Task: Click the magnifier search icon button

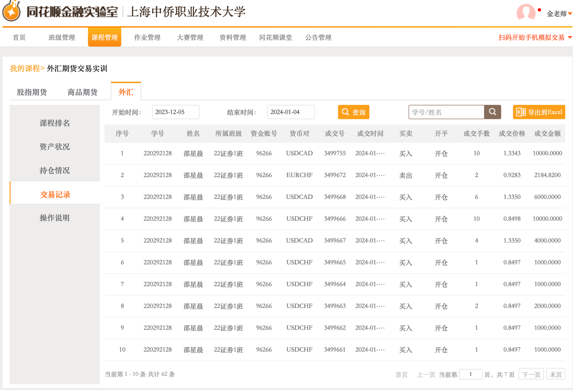Action: 493,112
